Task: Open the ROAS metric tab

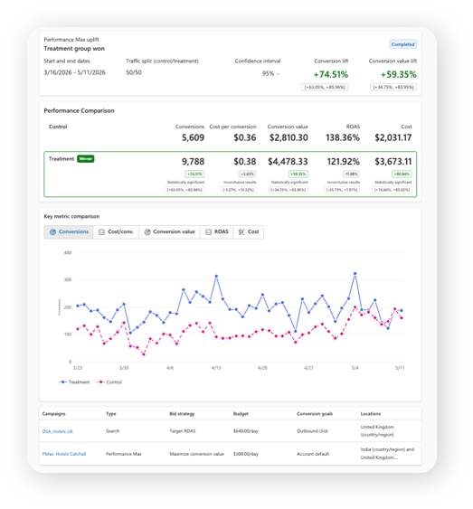Action: pyautogui.click(x=217, y=231)
